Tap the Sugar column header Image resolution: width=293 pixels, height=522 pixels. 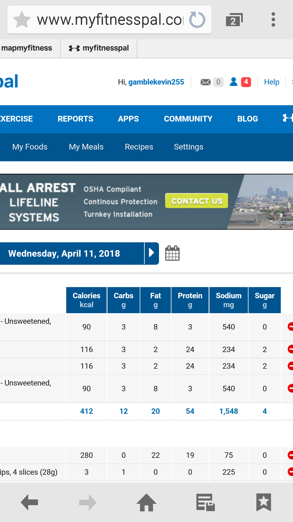pyautogui.click(x=265, y=300)
